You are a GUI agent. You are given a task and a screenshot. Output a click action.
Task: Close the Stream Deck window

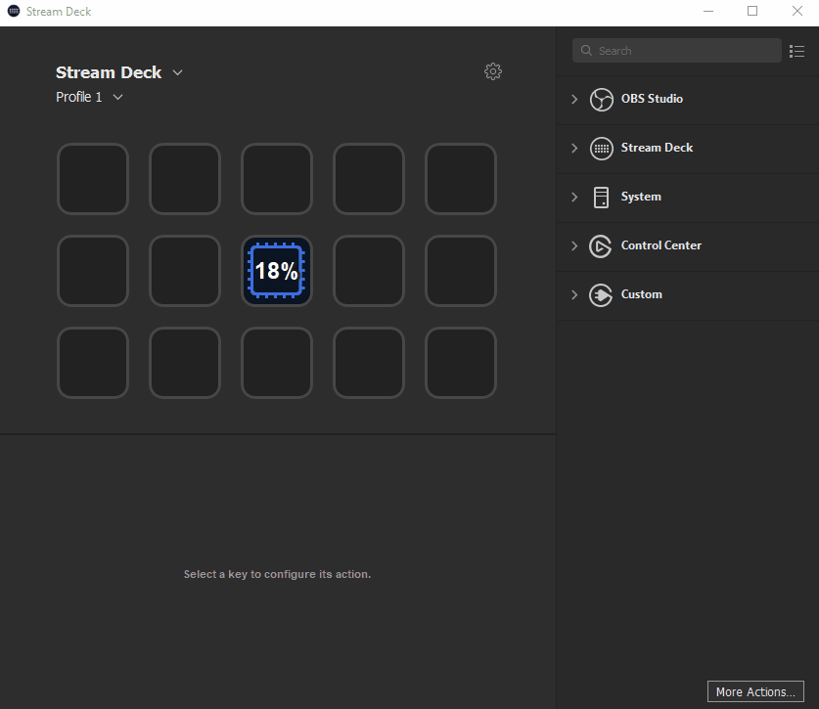797,11
